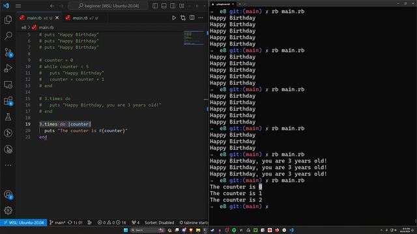Open the Explorer view in activity bar
Viewport: 417px width, 234px height.
(8, 19)
